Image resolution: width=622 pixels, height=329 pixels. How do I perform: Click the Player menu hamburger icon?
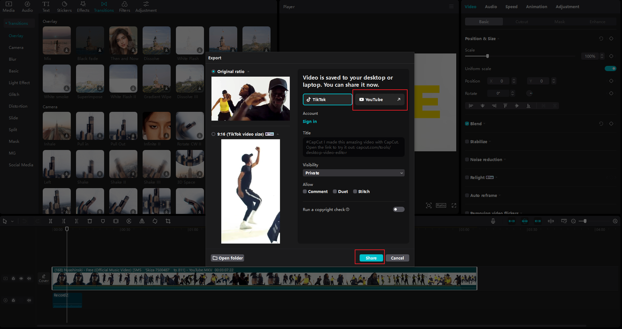click(x=451, y=6)
